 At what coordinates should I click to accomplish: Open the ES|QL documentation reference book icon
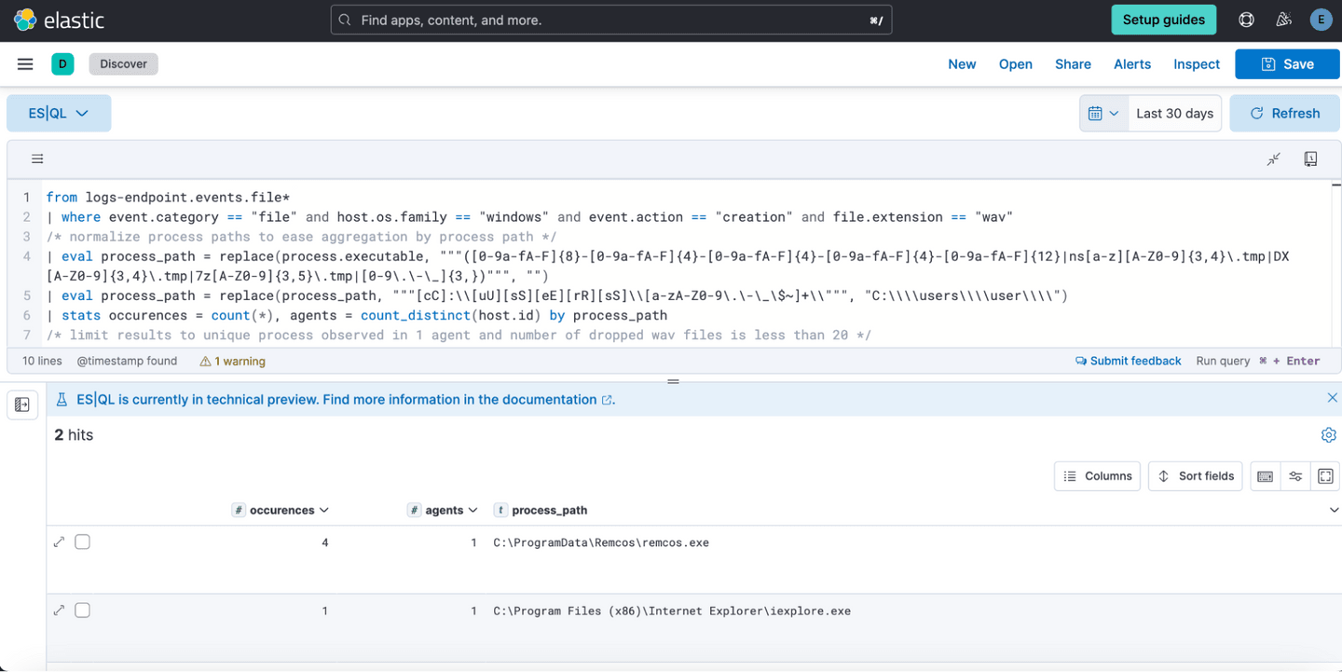(x=1310, y=158)
